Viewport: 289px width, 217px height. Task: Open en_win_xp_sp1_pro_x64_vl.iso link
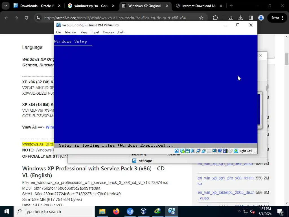225,164
